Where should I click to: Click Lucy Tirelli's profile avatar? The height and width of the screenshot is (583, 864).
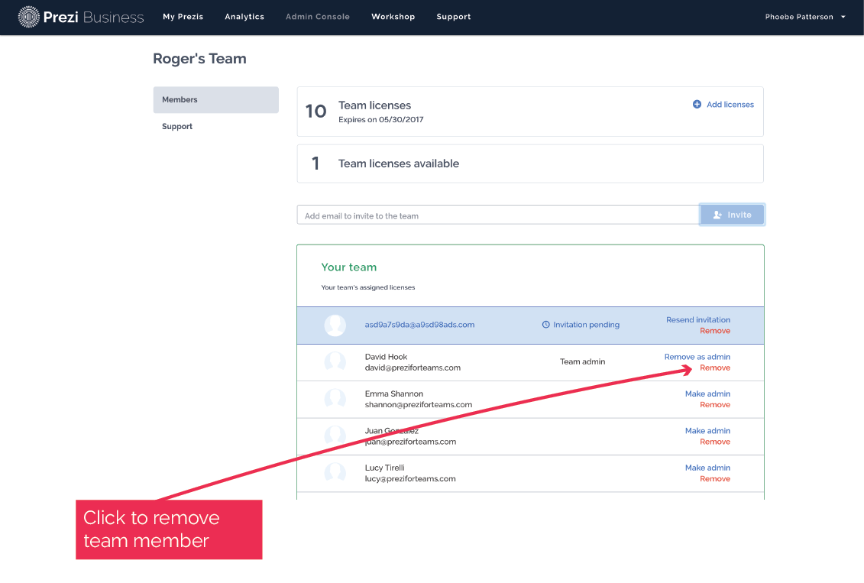tap(335, 473)
